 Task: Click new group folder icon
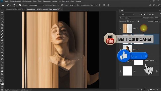151,89
